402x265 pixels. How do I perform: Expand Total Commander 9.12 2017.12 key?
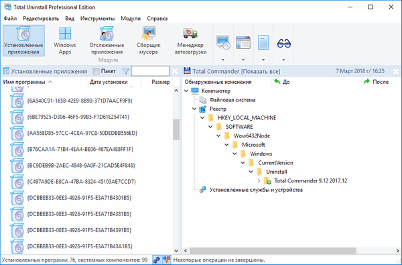pos(259,181)
